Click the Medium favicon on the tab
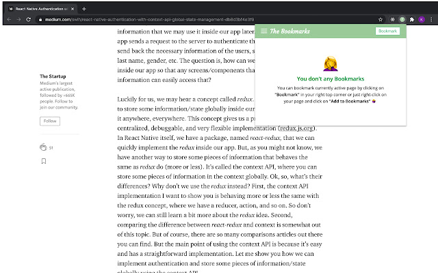Image resolution: width=438 pixels, height=273 pixels. tap(11, 9)
